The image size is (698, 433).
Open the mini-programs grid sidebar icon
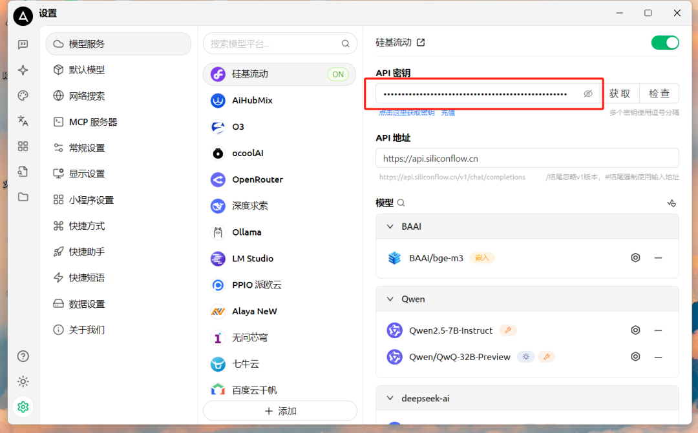[23, 146]
